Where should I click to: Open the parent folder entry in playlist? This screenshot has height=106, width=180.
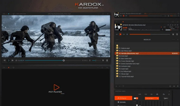pos(117,46)
